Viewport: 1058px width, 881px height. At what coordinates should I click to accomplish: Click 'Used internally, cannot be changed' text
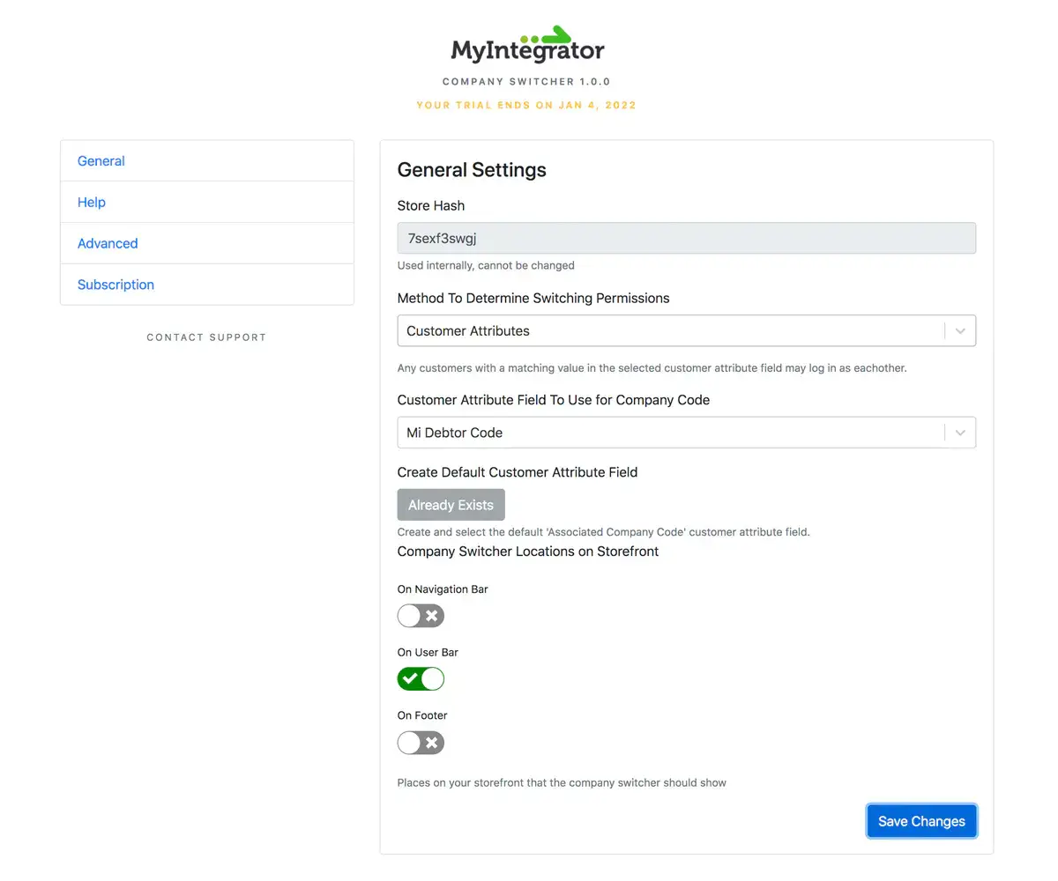[486, 265]
